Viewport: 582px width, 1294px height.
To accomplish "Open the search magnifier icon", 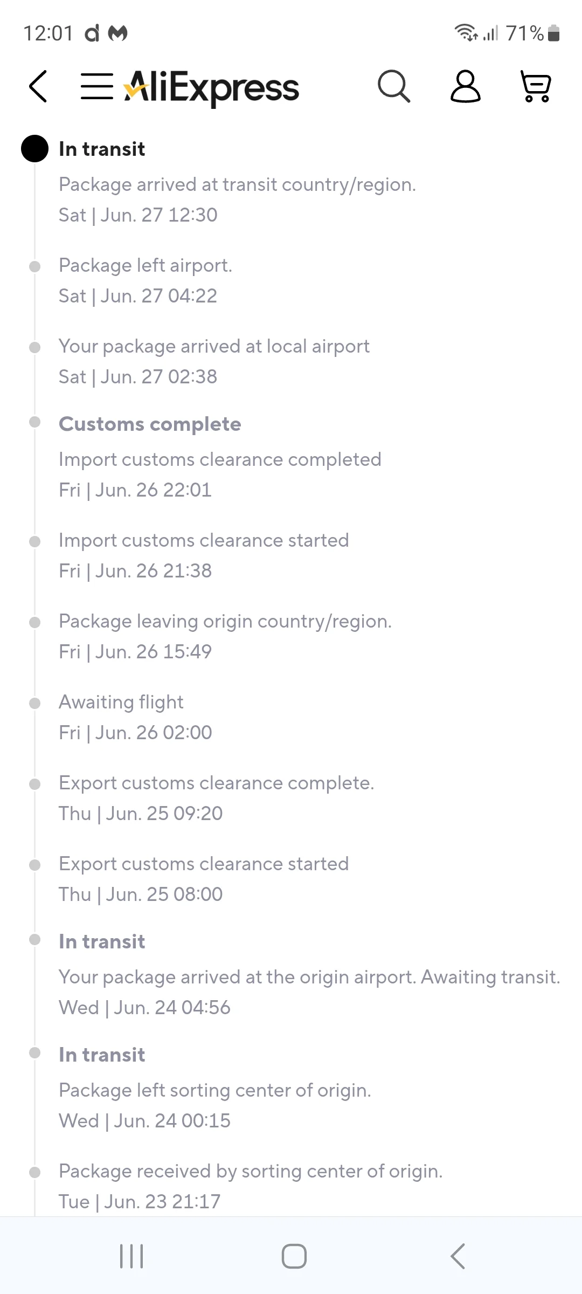I will point(394,86).
